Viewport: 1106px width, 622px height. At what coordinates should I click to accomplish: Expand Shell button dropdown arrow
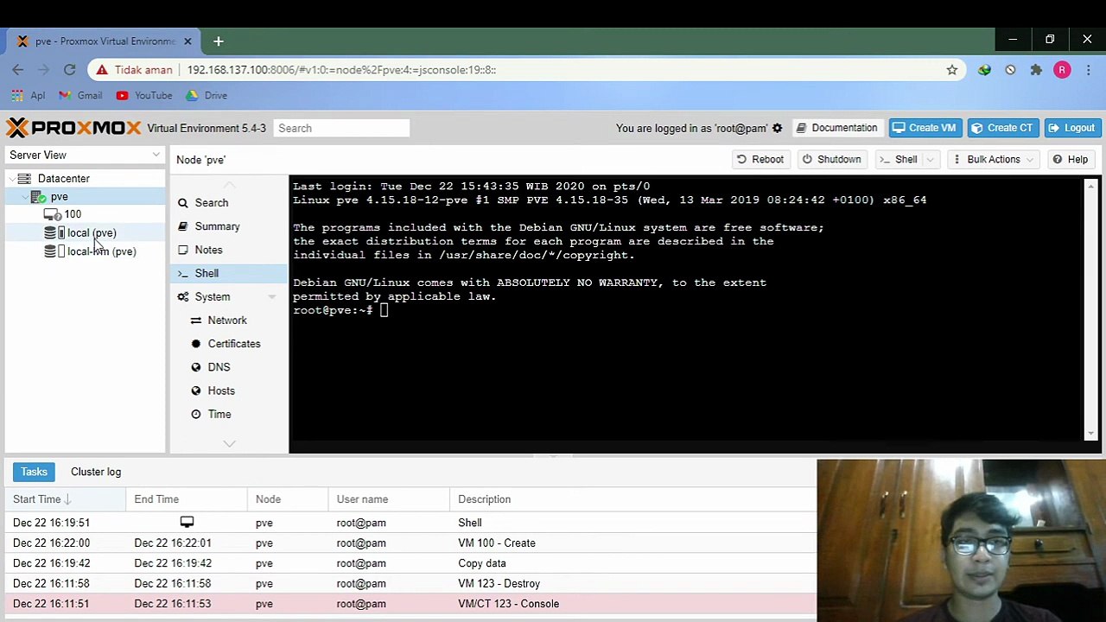click(931, 159)
